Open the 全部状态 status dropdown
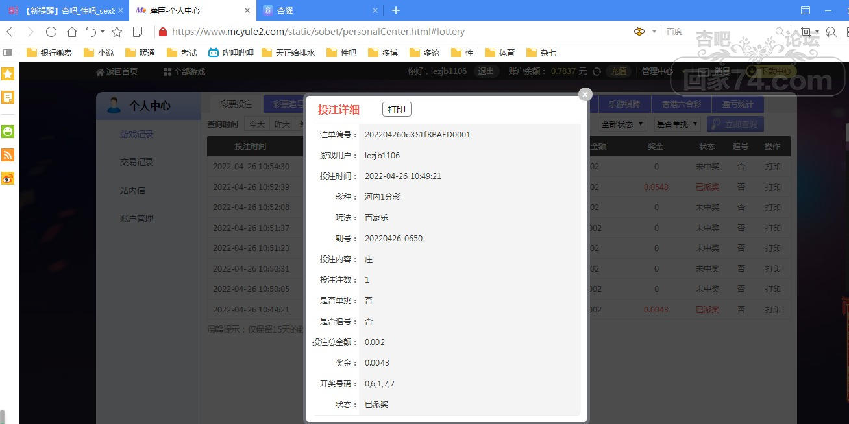The height and width of the screenshot is (424, 849). point(622,124)
